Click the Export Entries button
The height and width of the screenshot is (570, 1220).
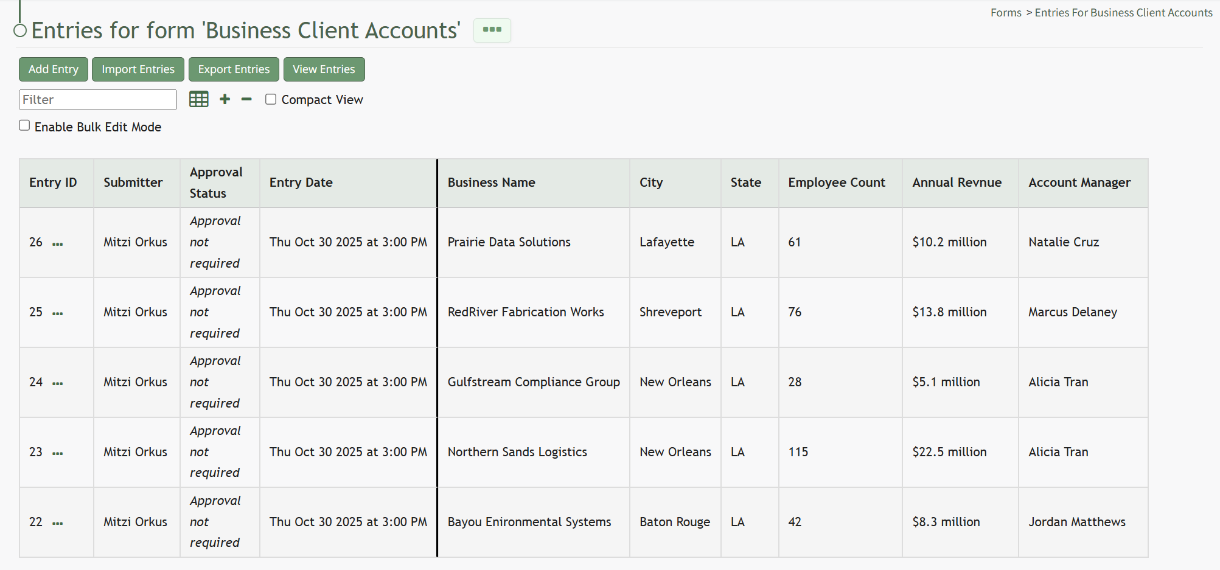[x=234, y=69]
